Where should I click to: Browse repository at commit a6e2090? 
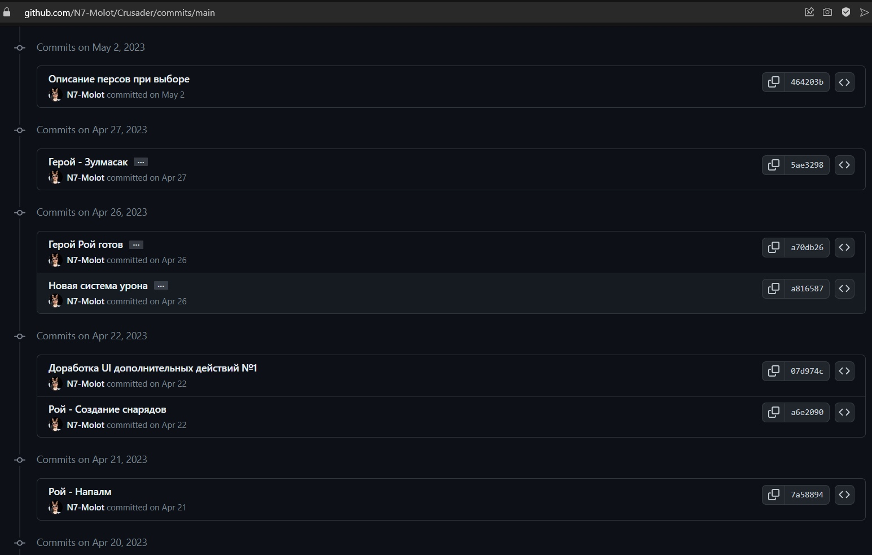pyautogui.click(x=844, y=412)
